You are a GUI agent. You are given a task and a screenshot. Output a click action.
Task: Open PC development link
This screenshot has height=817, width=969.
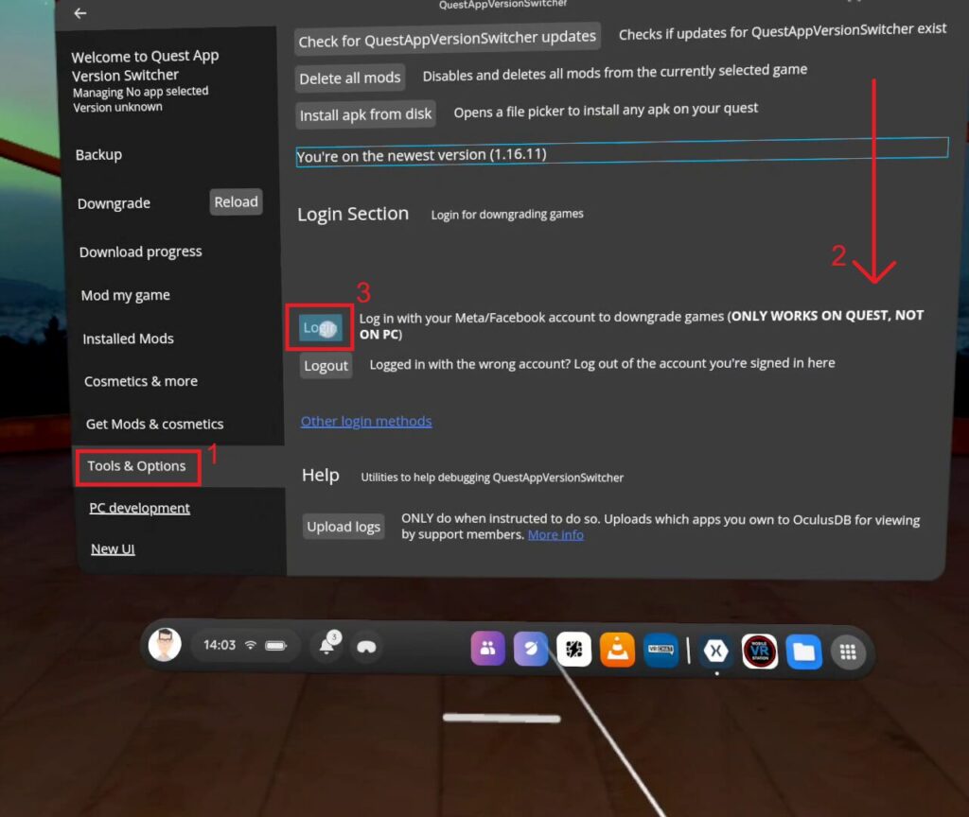click(x=140, y=508)
